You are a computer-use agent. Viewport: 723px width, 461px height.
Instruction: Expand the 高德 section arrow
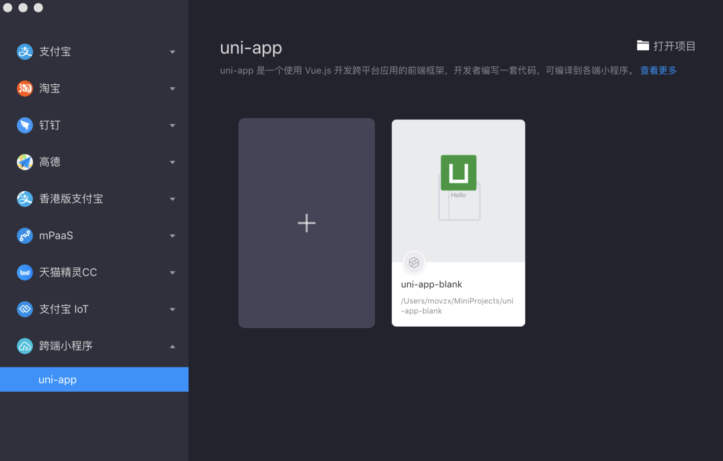tap(173, 162)
